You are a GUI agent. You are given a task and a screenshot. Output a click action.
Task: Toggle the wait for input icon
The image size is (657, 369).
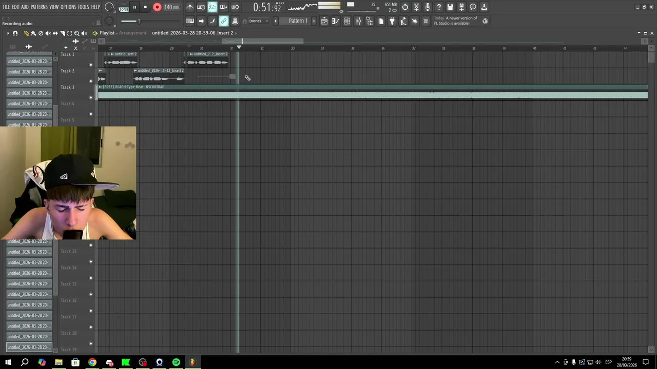(201, 7)
